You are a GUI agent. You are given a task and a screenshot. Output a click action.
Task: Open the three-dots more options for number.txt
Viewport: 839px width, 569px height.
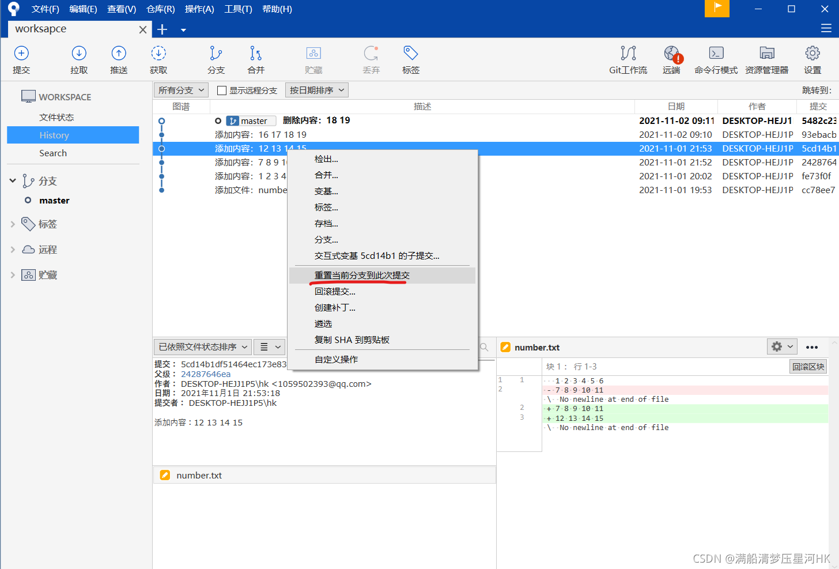click(x=812, y=347)
